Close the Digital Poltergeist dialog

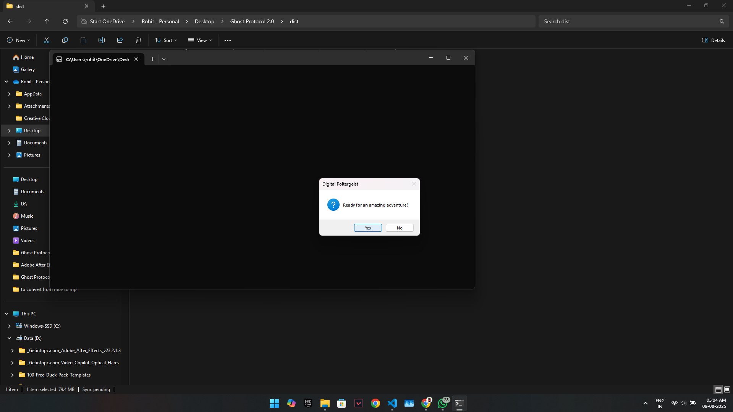pyautogui.click(x=414, y=184)
